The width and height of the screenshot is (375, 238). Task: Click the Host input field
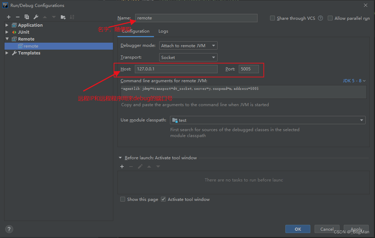point(176,69)
